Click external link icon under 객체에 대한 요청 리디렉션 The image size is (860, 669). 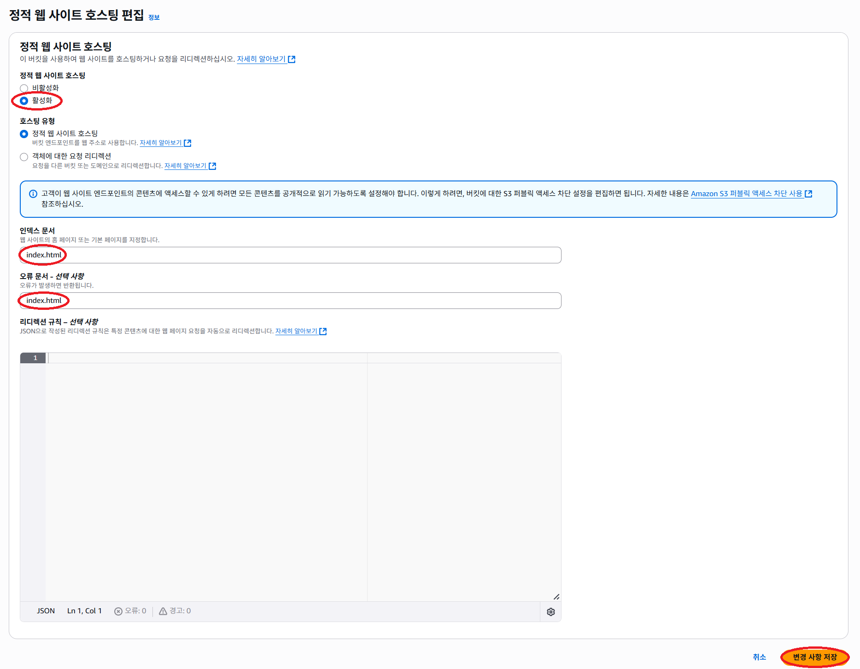click(x=212, y=166)
